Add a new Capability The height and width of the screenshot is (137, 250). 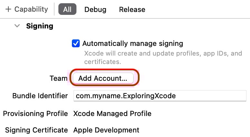[27, 9]
